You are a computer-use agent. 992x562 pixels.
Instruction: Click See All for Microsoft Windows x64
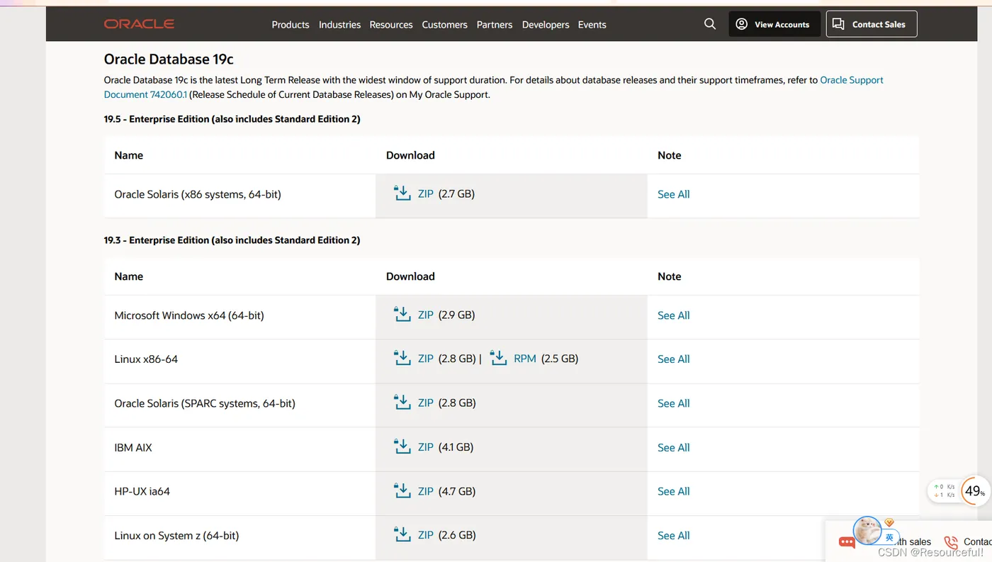(673, 315)
